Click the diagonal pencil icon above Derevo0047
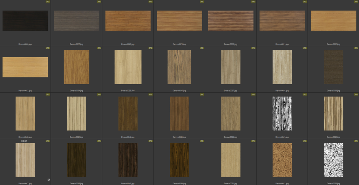 click(26, 141)
